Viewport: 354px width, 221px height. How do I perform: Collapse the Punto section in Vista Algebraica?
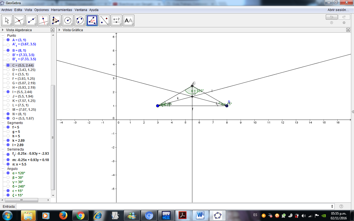point(2,35)
